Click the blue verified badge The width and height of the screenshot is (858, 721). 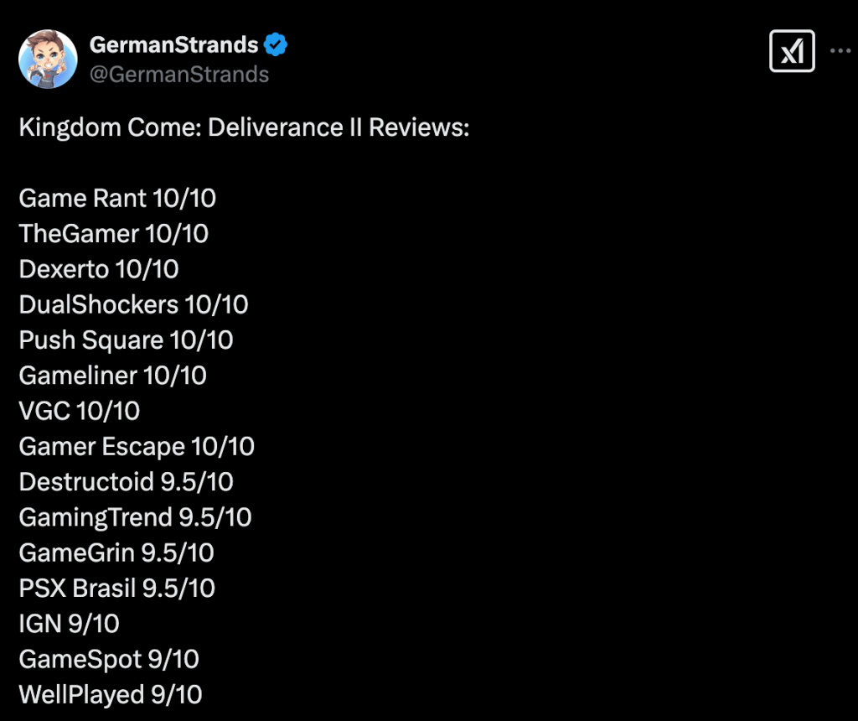[x=277, y=44]
